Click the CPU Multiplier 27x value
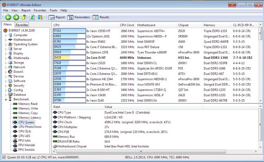This screenshot has width=264, height=162. tap(107, 127)
